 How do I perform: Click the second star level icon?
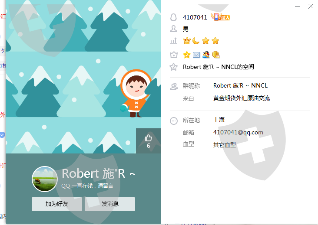[x=215, y=41]
